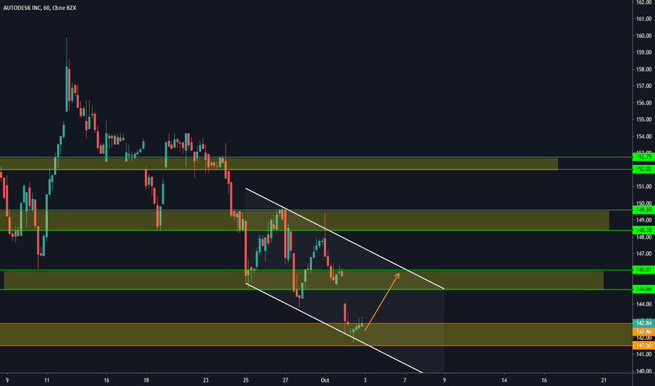
Task: Click the Oct month label on time axis
Action: tap(325, 380)
